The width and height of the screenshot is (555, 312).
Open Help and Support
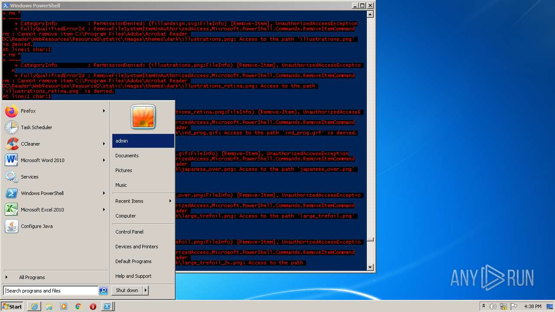143,276
